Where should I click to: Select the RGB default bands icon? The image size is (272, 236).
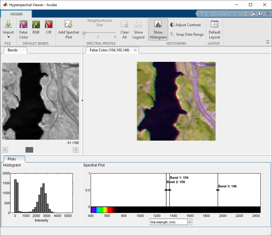36,25
